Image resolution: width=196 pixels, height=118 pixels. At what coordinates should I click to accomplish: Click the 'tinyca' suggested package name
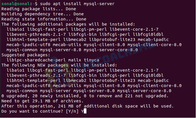[x=91, y=60]
